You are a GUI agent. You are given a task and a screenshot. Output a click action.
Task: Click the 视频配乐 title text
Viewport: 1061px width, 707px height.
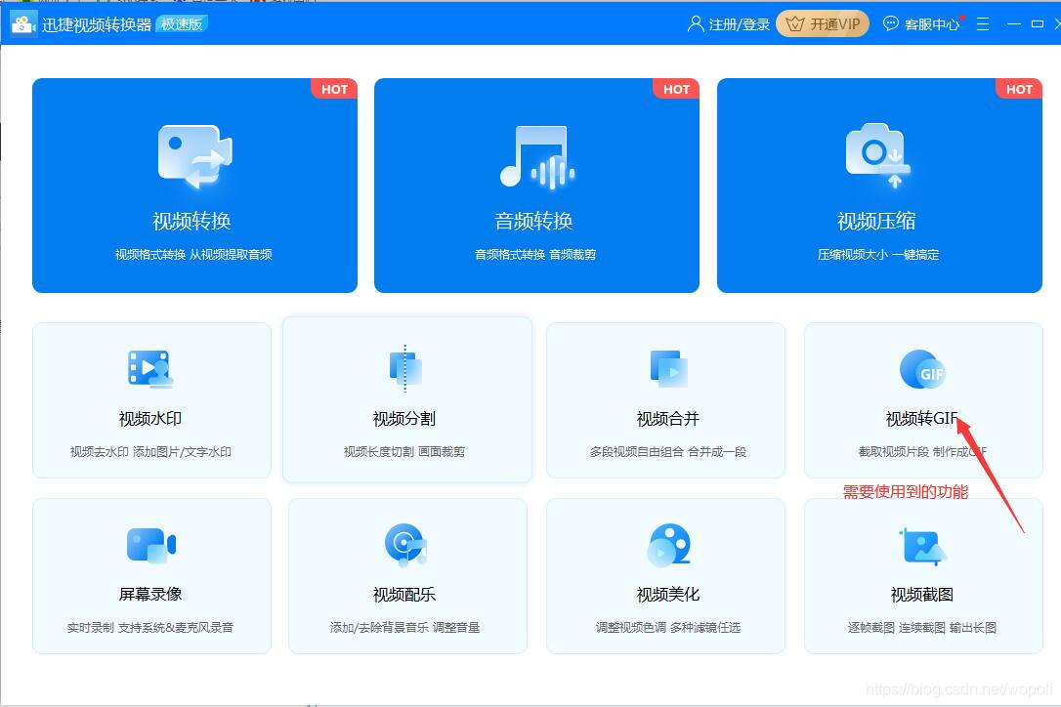[x=403, y=594]
